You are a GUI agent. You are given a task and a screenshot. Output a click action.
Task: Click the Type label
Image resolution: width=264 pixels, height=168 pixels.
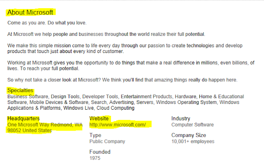pyautogui.click(x=95, y=135)
